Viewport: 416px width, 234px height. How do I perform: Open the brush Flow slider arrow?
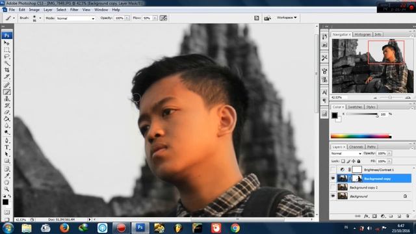155,18
